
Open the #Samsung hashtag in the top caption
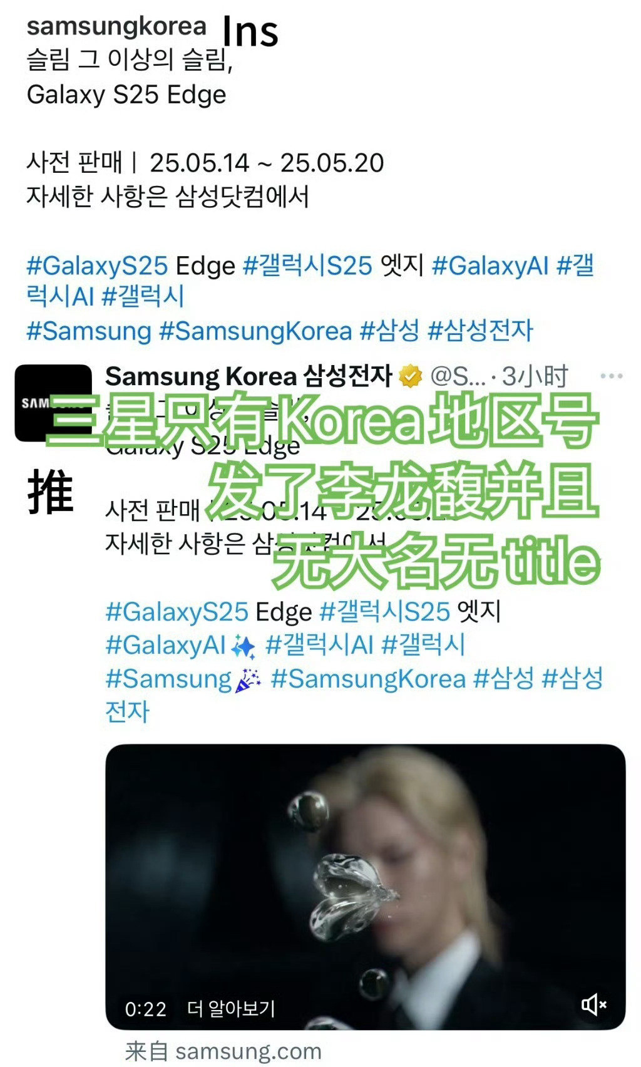click(x=89, y=331)
